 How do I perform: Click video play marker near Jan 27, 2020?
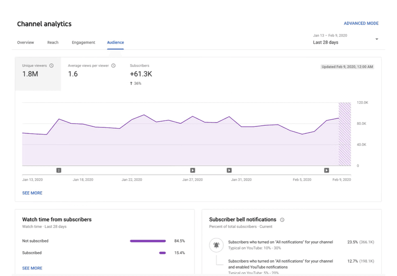pos(193,170)
